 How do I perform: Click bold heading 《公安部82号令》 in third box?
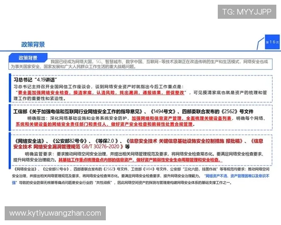click(x=69, y=141)
